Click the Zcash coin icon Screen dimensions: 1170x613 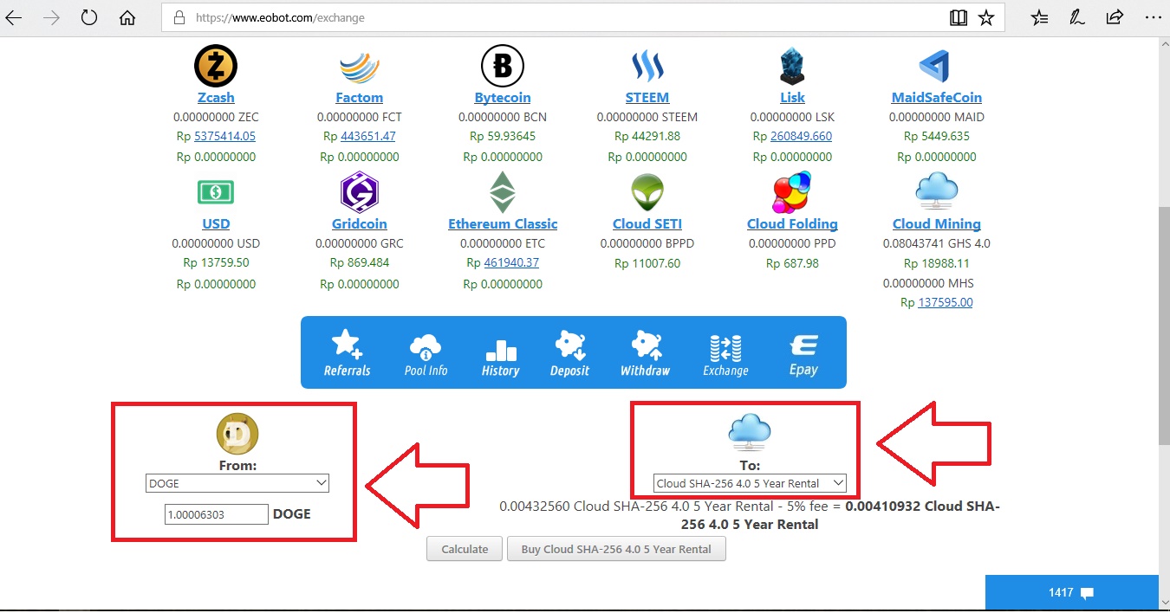216,67
